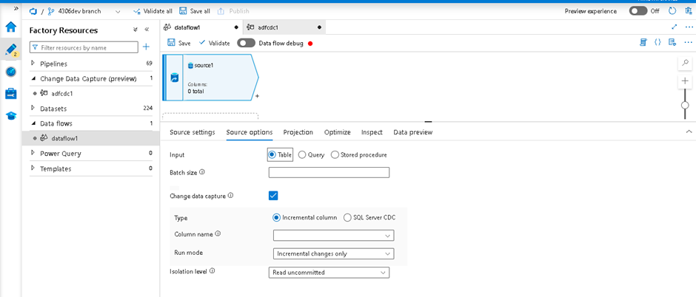Open adfcdc1 in resources tree

[62, 93]
